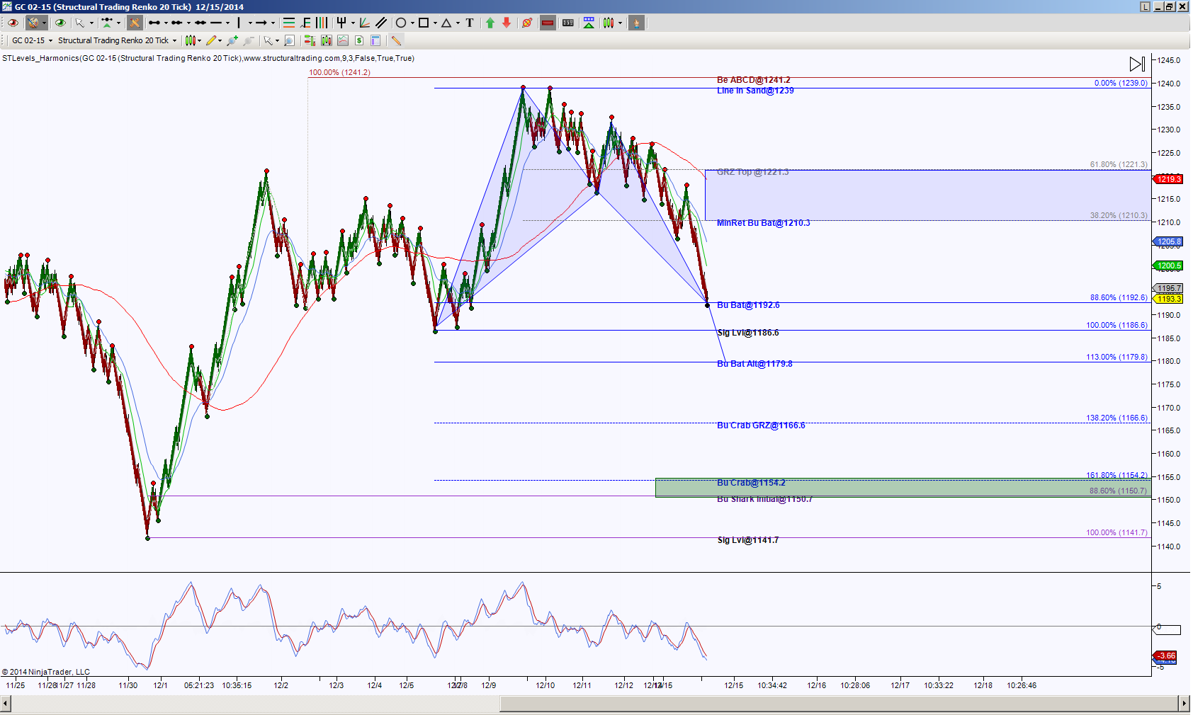Select the cursor mode arrow icon

[268, 40]
